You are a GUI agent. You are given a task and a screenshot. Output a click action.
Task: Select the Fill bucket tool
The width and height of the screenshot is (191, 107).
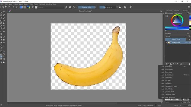coord(1,43)
